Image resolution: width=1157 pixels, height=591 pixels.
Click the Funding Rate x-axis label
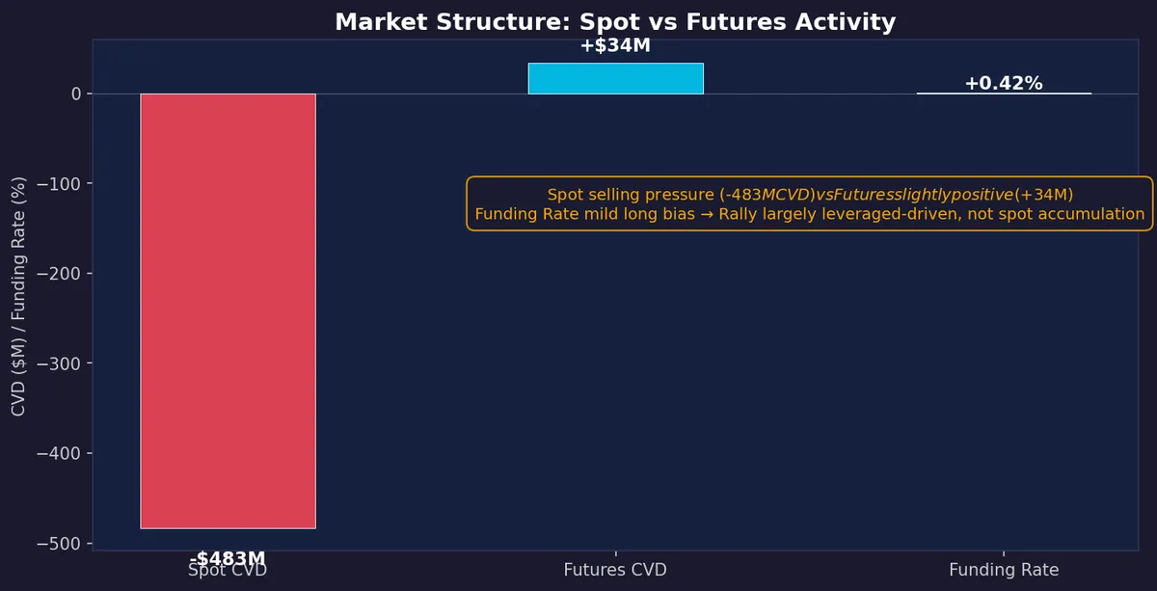[x=1004, y=570]
